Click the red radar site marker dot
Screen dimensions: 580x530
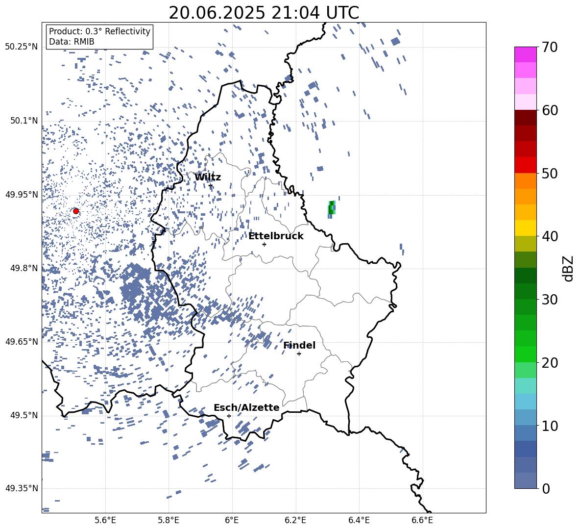click(x=76, y=211)
